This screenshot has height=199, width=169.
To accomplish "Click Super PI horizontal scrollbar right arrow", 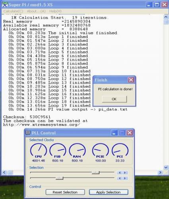I will click(160, 172).
